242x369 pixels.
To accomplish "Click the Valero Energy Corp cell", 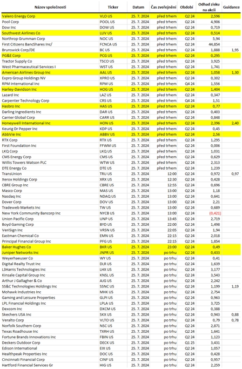I will (50, 16).
